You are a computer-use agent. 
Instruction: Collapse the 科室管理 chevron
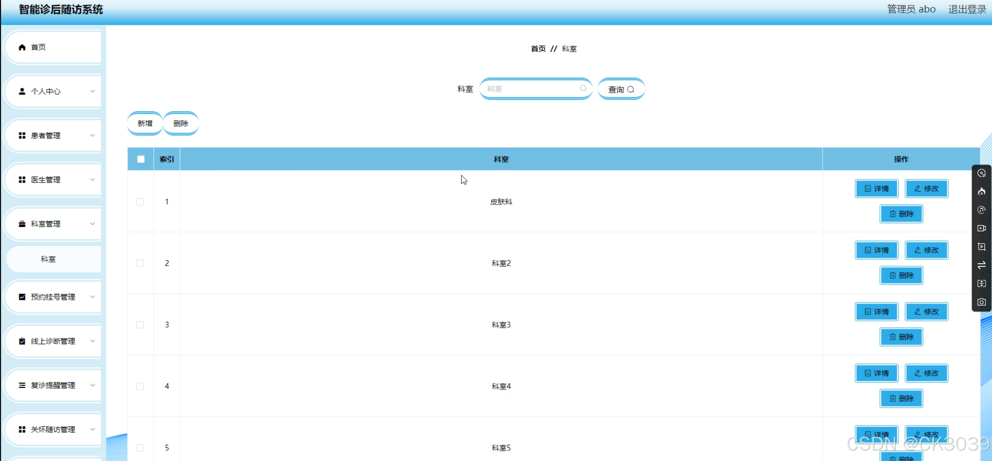[93, 224]
